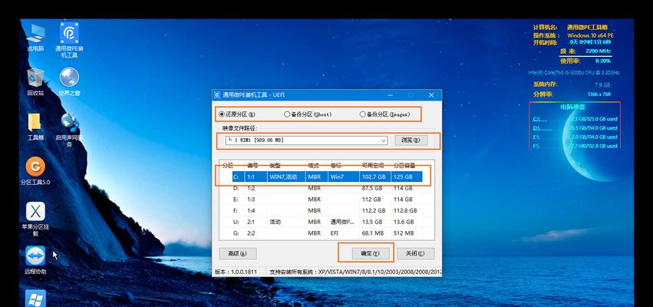
Task: Click the 浏览 browse button
Action: tap(411, 140)
